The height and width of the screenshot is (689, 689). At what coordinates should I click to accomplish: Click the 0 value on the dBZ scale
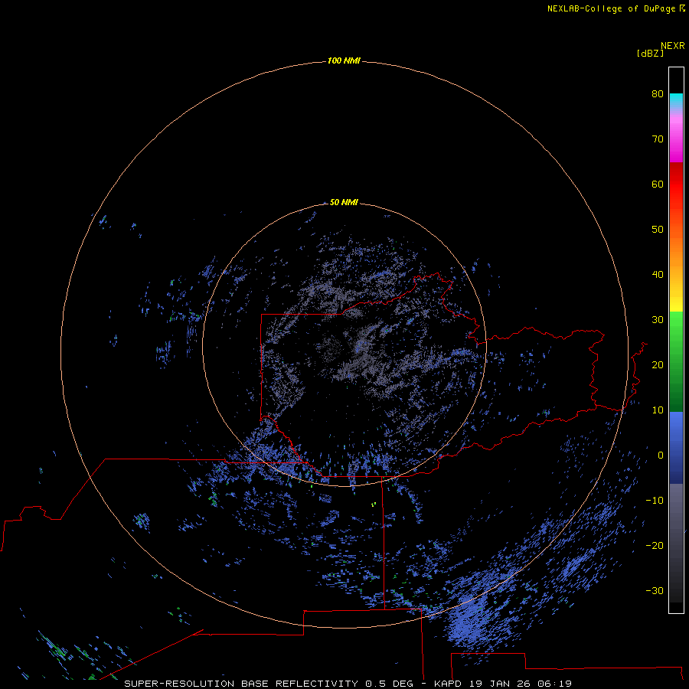click(x=661, y=456)
